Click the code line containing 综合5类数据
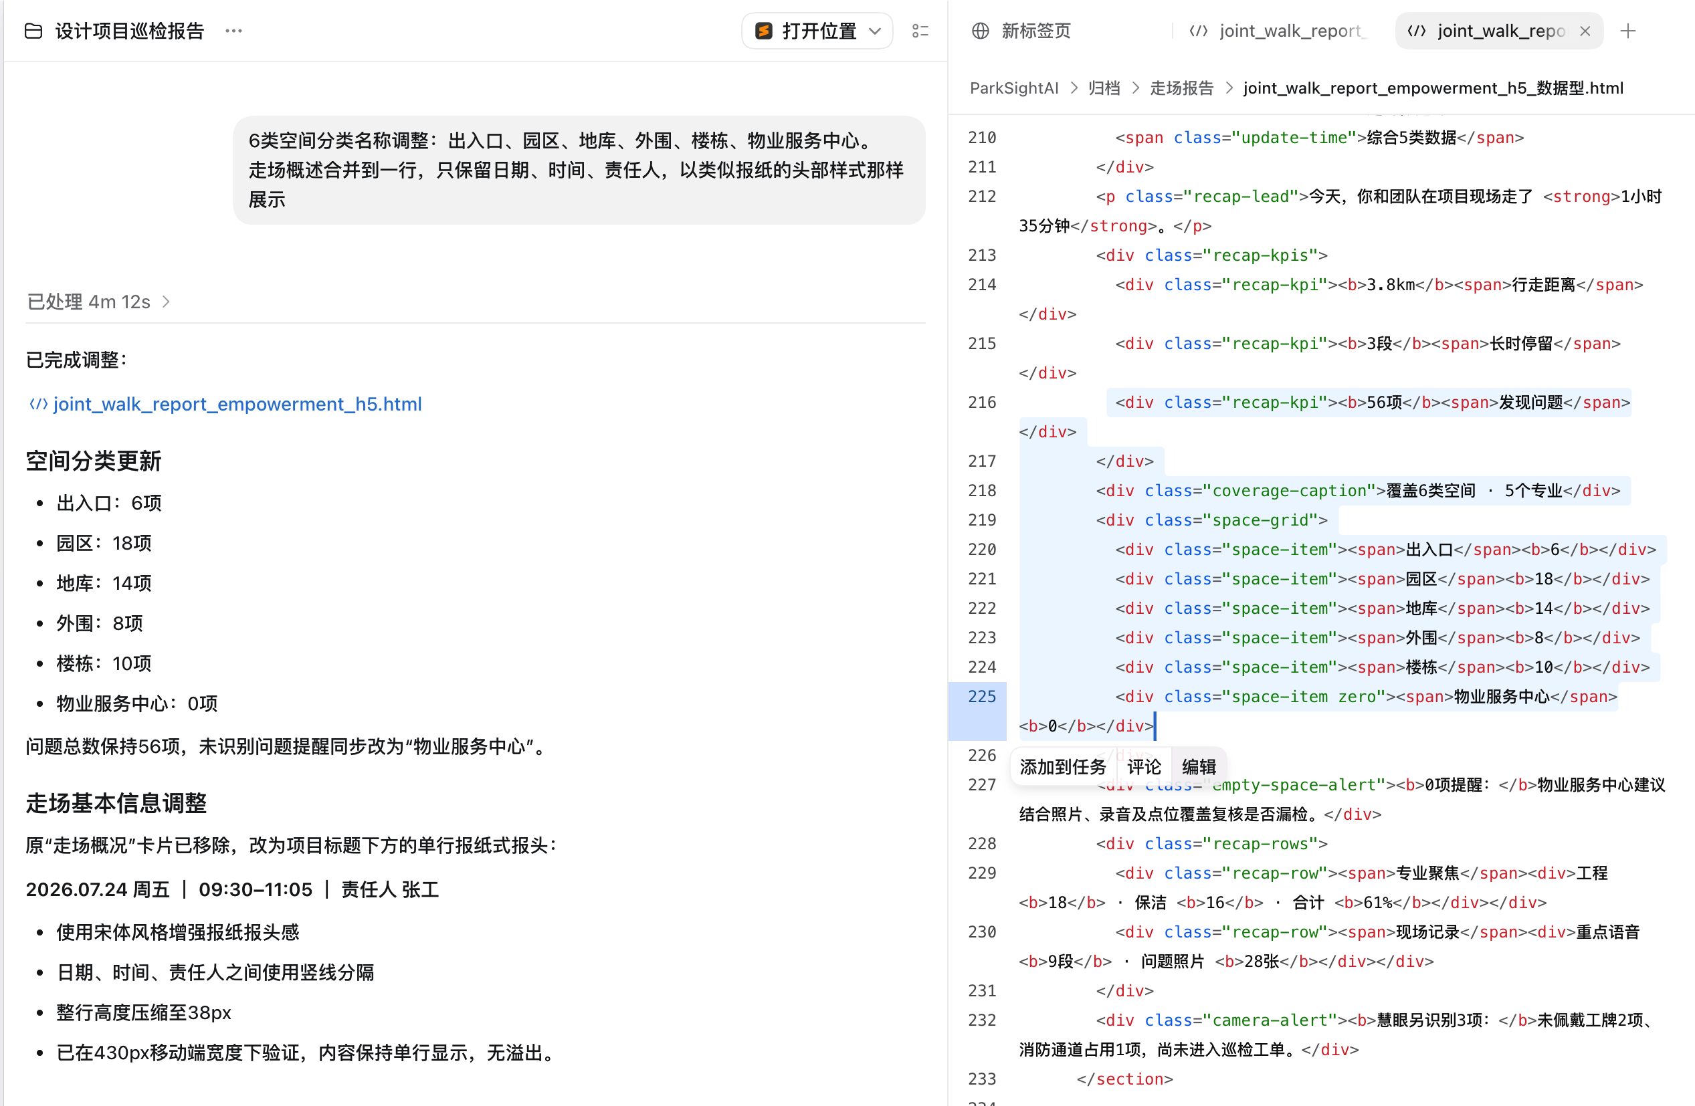 click(1319, 136)
